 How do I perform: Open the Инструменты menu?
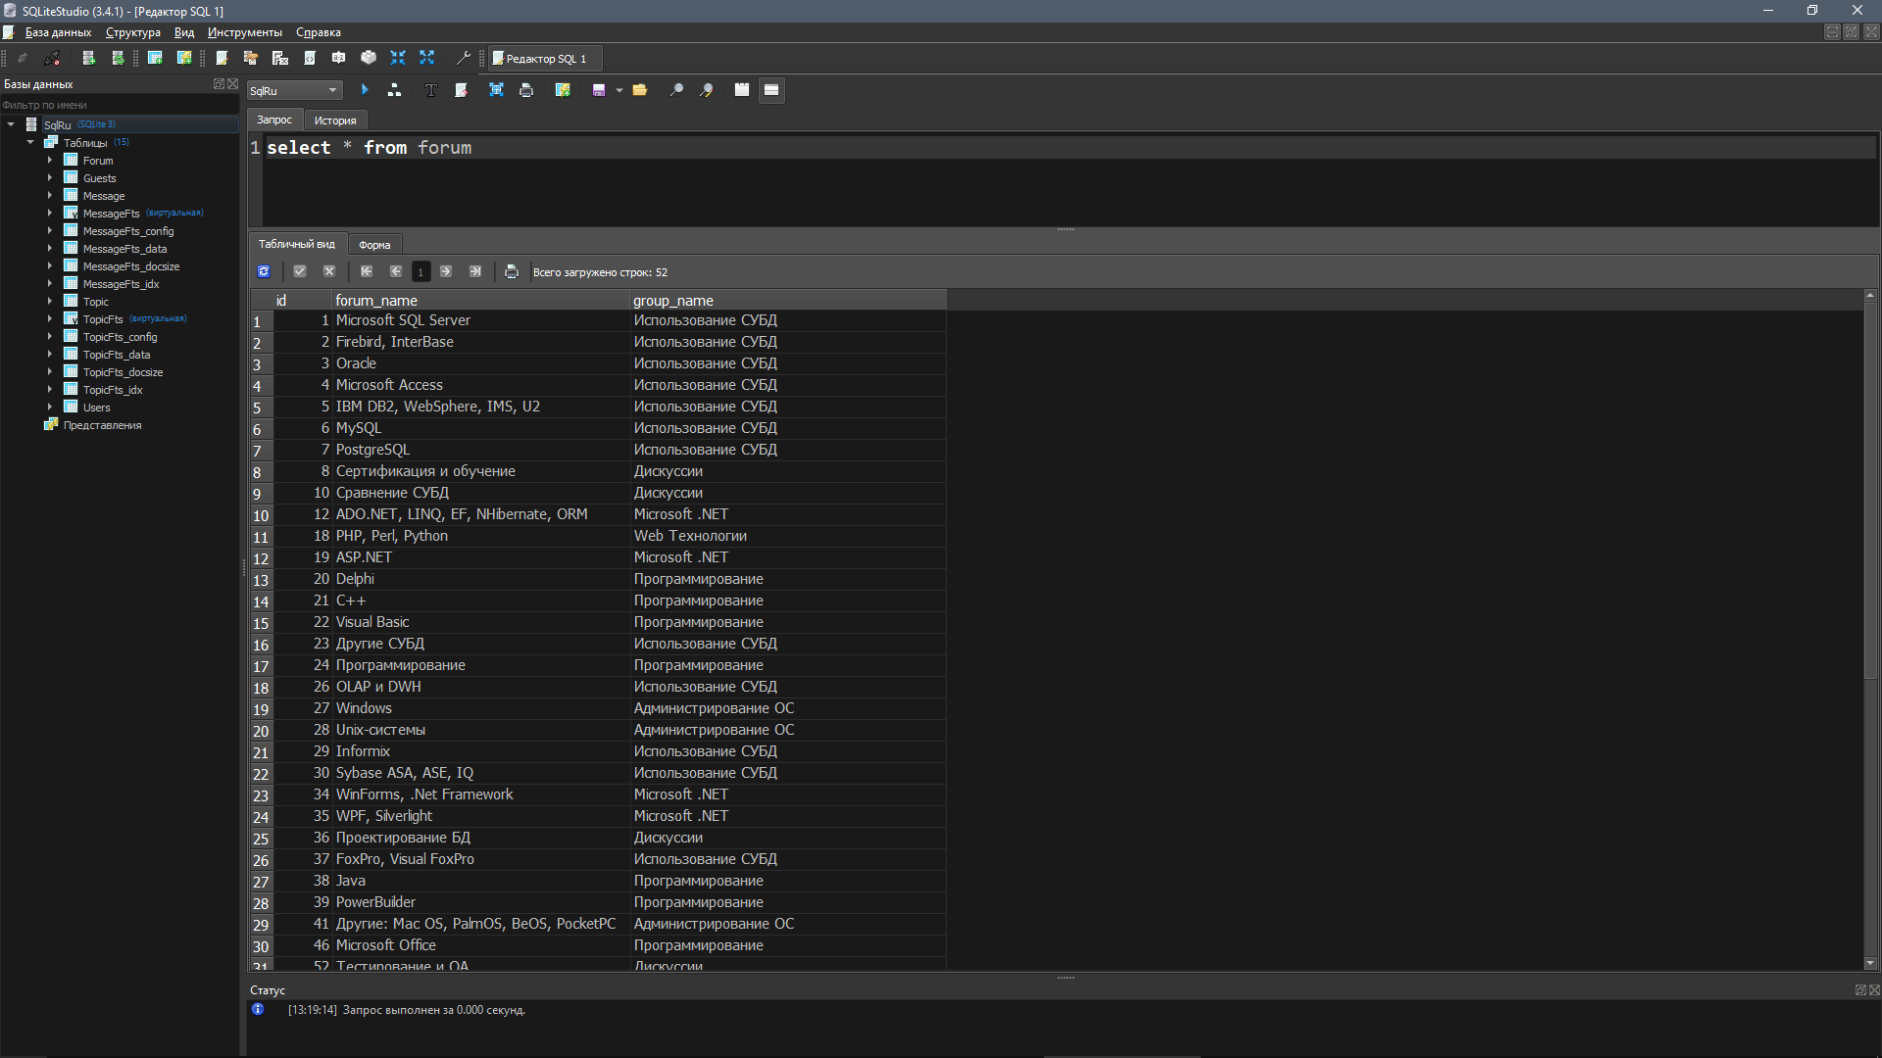(x=245, y=32)
